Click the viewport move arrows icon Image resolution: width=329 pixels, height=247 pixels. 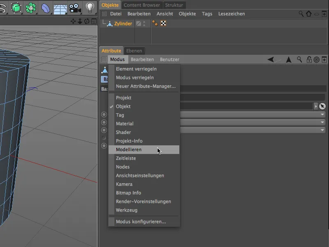pyautogui.click(x=73, y=21)
